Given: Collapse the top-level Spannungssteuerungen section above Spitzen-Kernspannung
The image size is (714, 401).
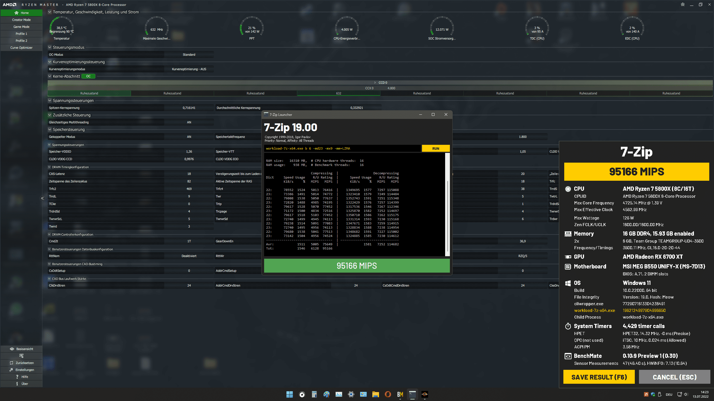Looking at the screenshot, I should tap(50, 101).
